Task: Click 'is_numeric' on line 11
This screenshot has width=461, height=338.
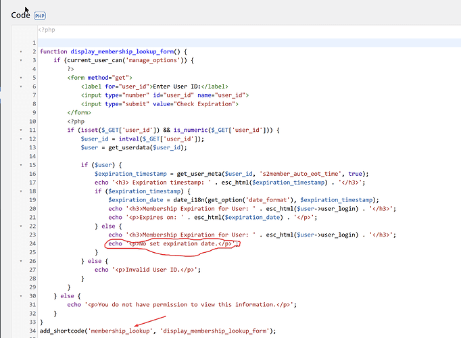Action: [191, 130]
